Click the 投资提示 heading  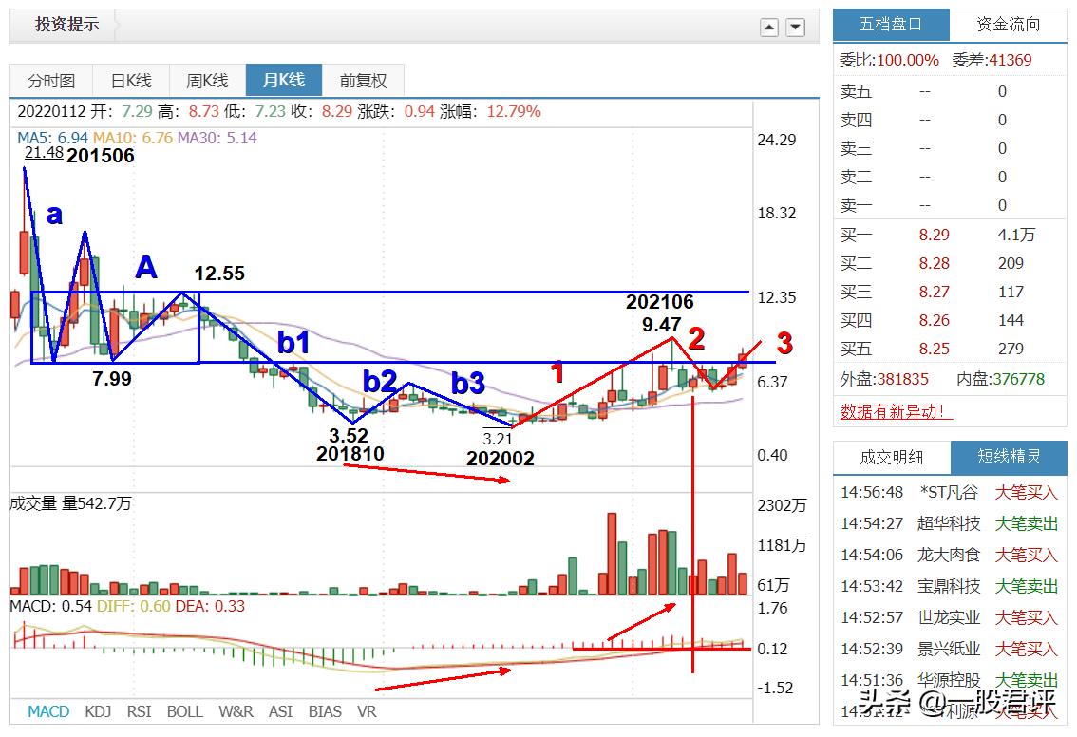[x=67, y=24]
